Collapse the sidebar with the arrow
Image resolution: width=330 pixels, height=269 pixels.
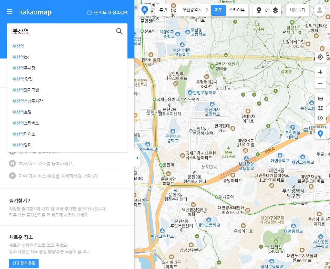(x=137, y=158)
